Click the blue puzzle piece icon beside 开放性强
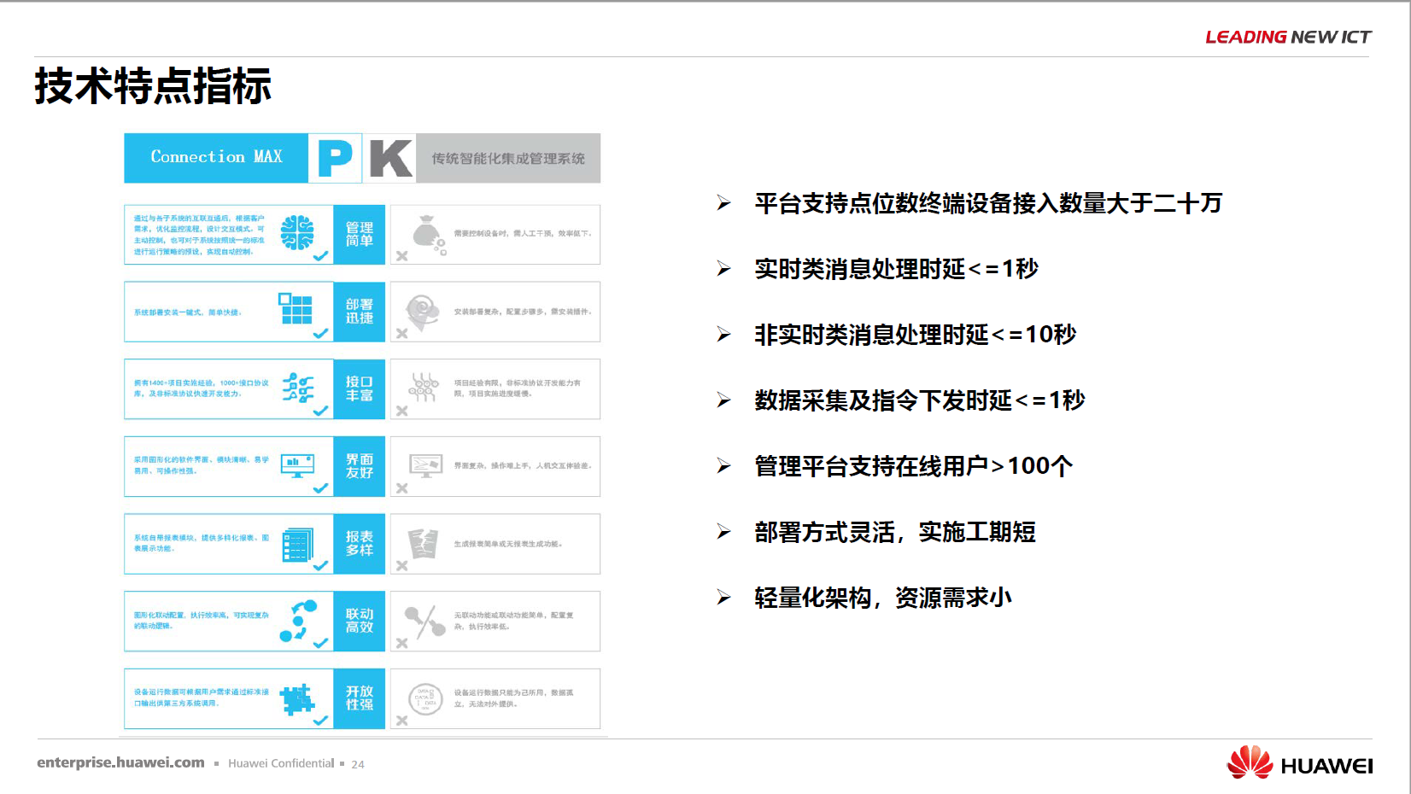The width and height of the screenshot is (1411, 794). click(298, 698)
